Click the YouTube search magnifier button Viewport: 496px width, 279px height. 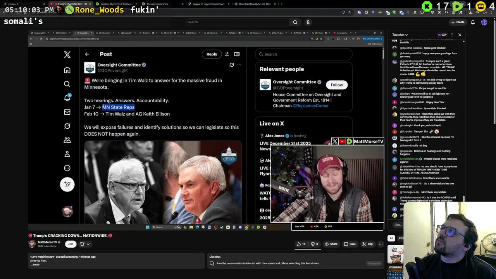295,22
